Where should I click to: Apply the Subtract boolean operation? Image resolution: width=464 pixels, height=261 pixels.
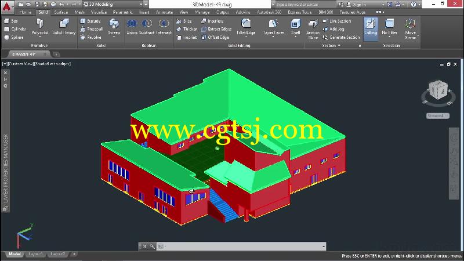[x=147, y=27]
